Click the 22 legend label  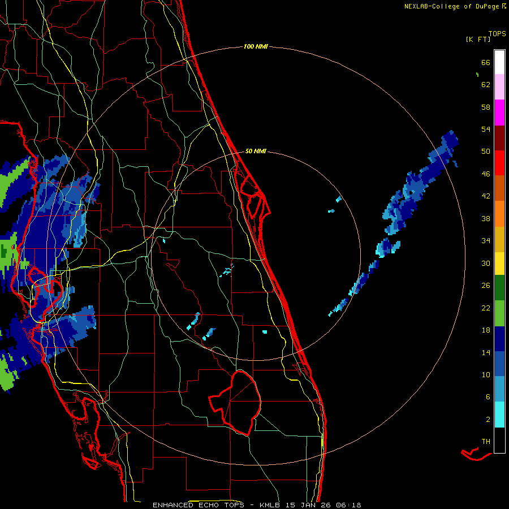[486, 308]
